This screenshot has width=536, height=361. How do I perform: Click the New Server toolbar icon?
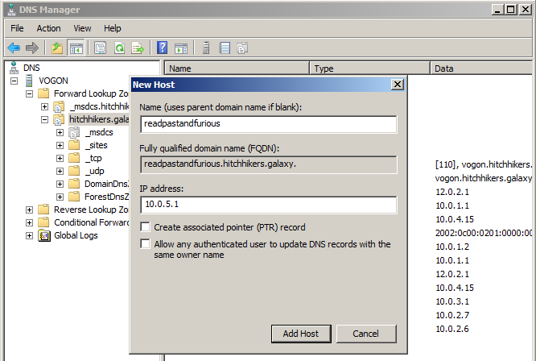point(206,48)
